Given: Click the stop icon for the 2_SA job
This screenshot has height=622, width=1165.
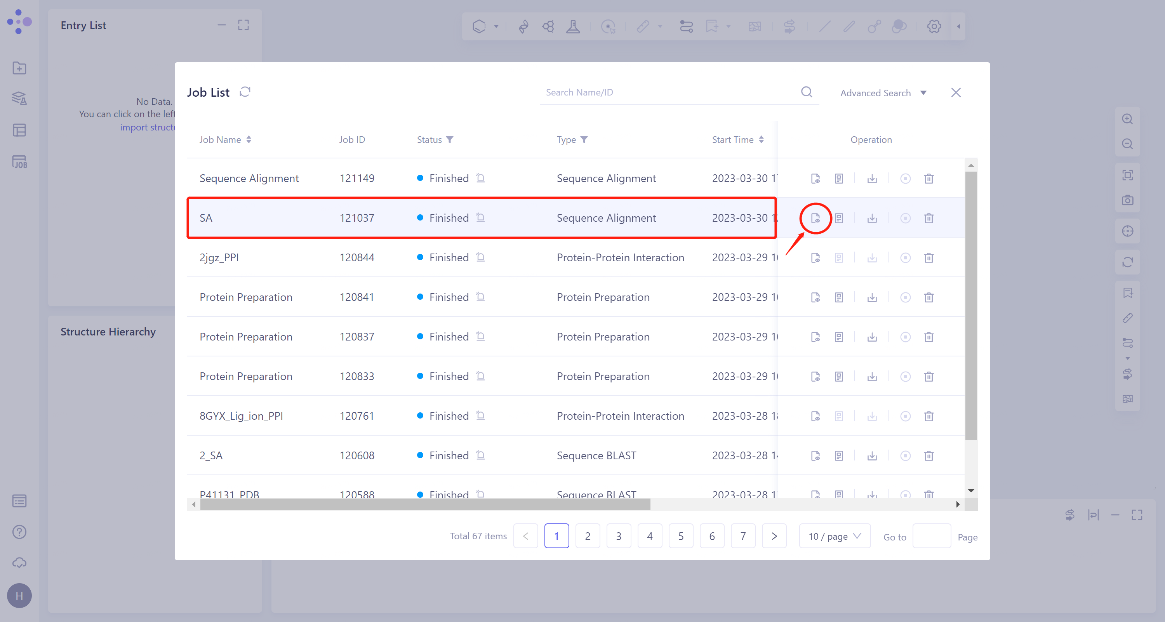Looking at the screenshot, I should 905,456.
